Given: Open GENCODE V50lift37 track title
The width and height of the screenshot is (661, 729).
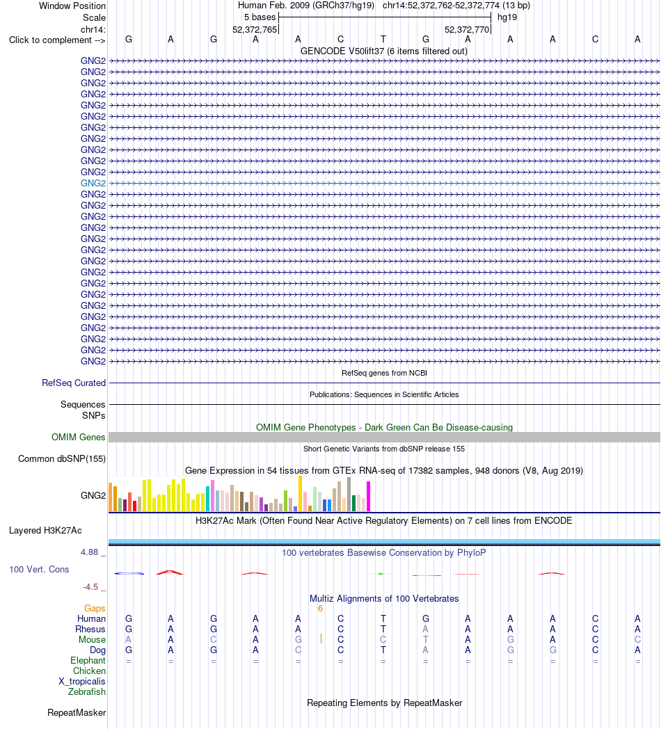Looking at the screenshot, I should click(384, 51).
